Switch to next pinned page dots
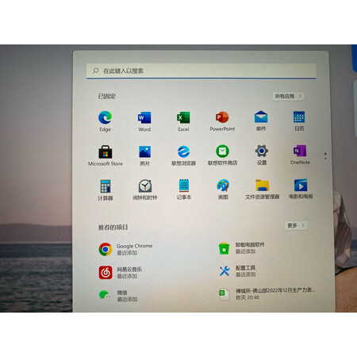 [325, 155]
